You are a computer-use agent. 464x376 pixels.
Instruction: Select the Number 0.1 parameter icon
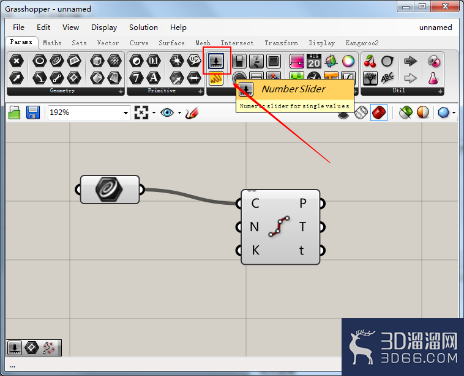[153, 61]
